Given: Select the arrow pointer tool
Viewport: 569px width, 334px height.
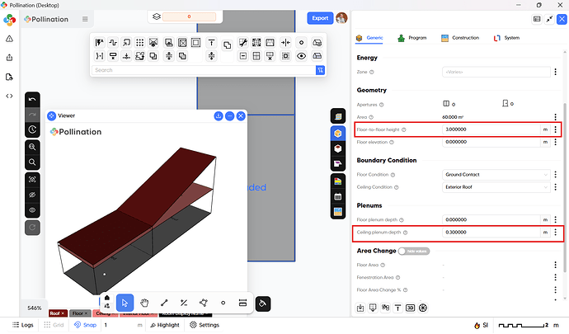Looking at the screenshot, I should (125, 303).
